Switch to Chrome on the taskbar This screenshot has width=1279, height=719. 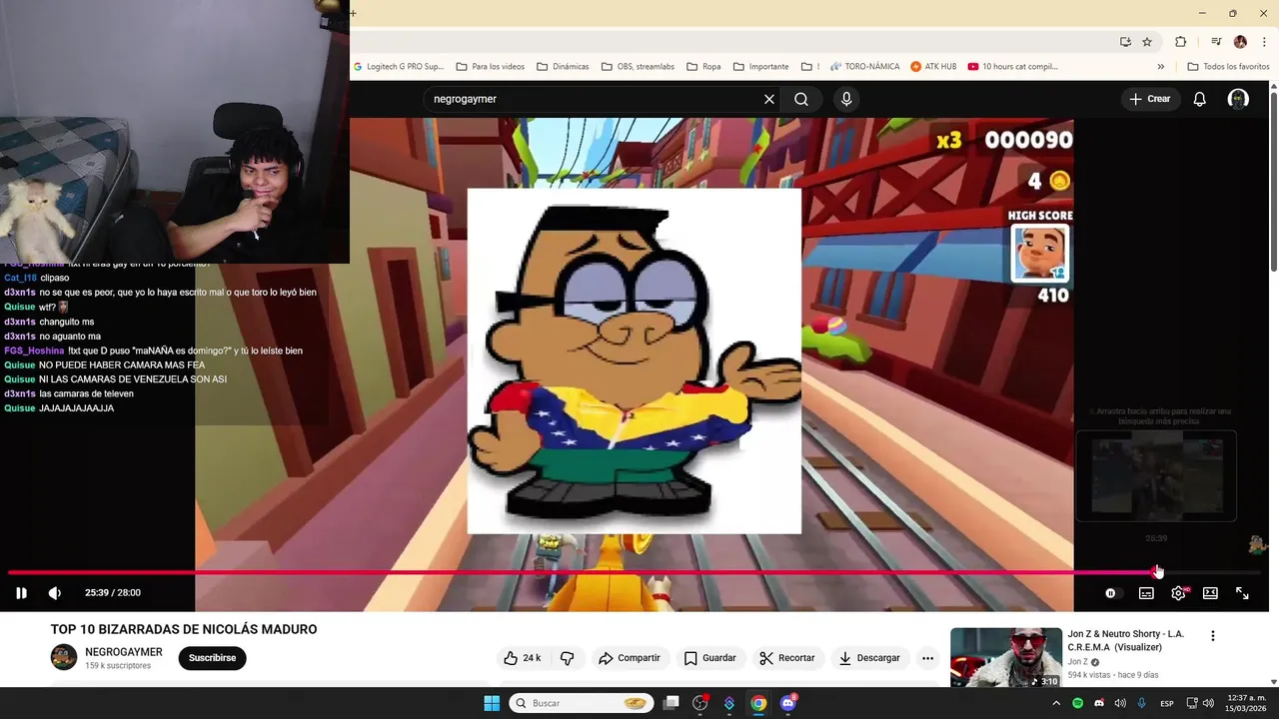pyautogui.click(x=758, y=703)
